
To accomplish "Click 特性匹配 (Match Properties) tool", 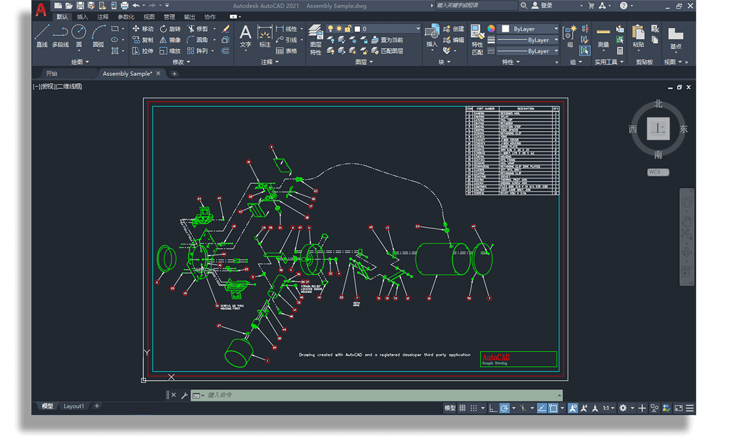I will coord(477,40).
